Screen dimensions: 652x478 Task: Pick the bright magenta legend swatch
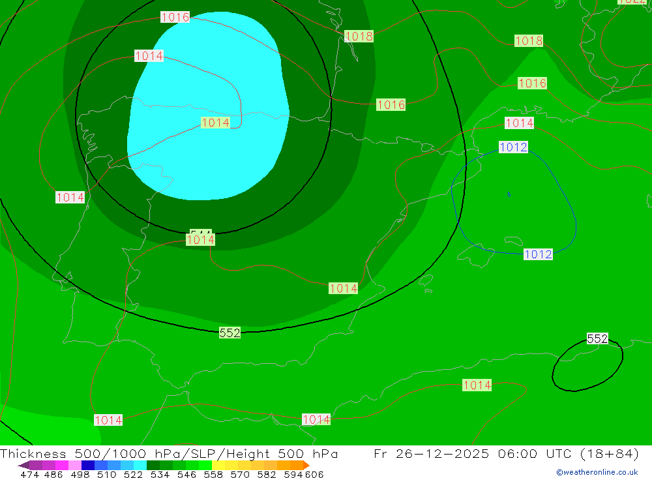click(62, 465)
